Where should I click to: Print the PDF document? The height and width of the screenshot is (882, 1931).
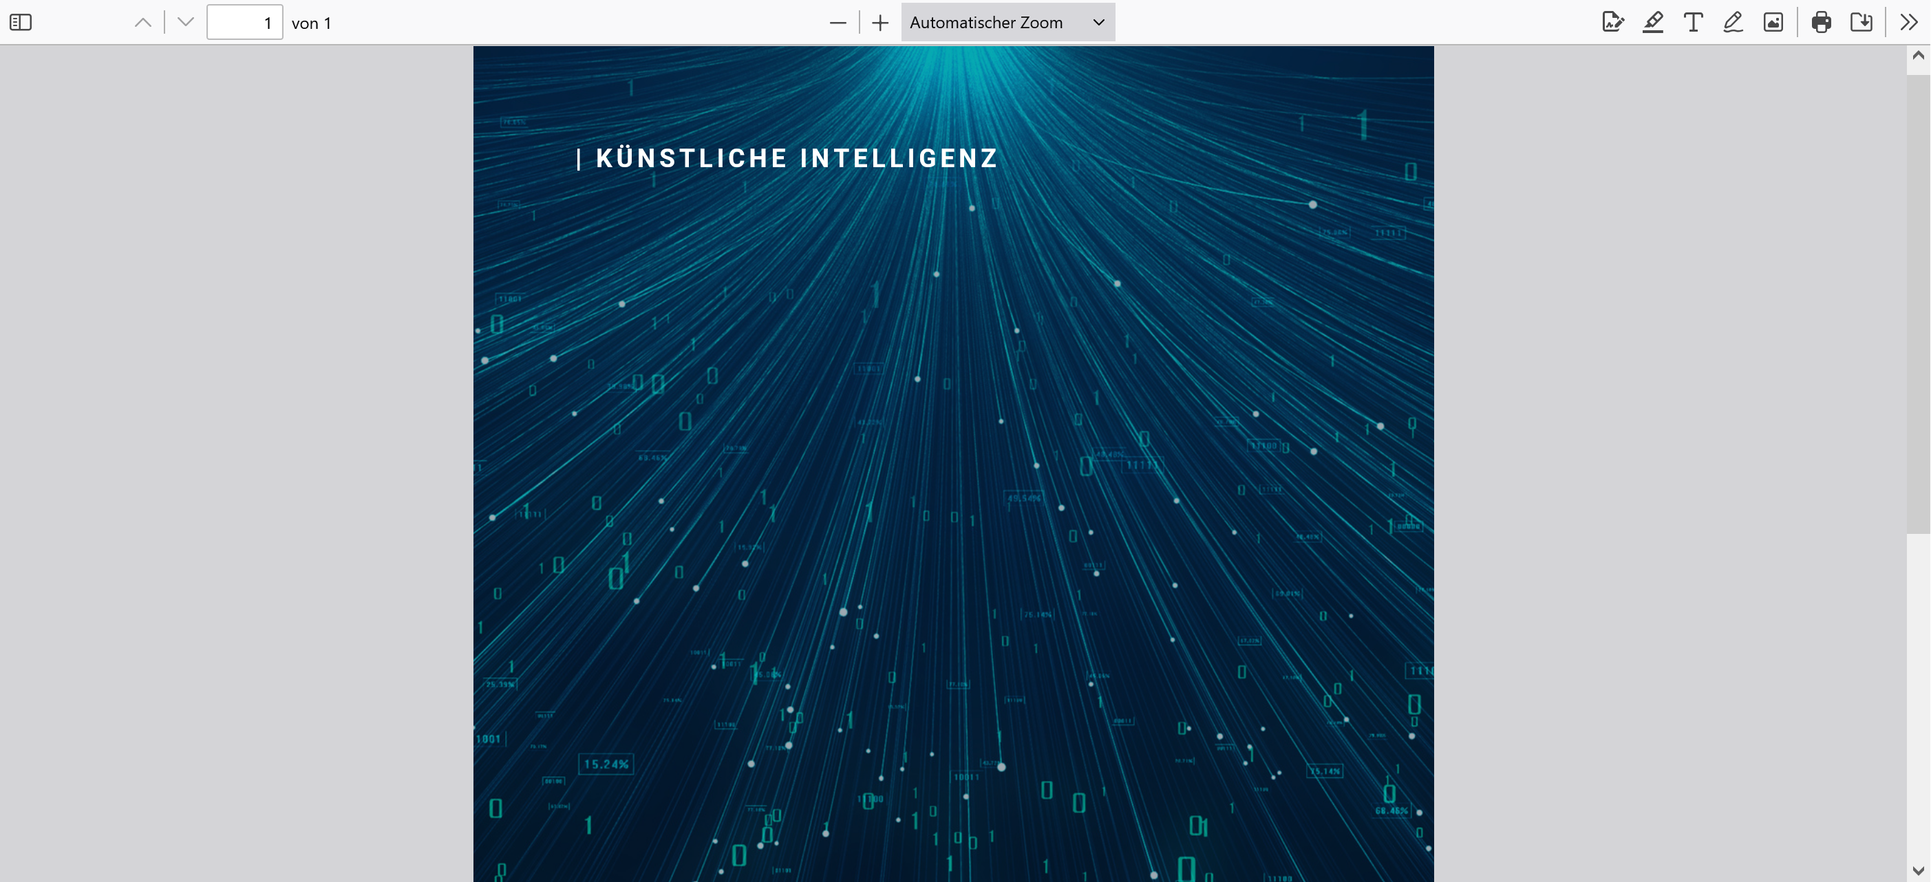(1822, 23)
